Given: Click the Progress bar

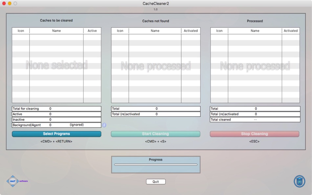Looking at the screenshot, I should click(x=156, y=165).
